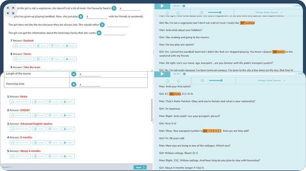Image resolution: width=306 pixels, height=171 pixels.
Task: Click question 10 answer blank
Action: tap(115, 33)
